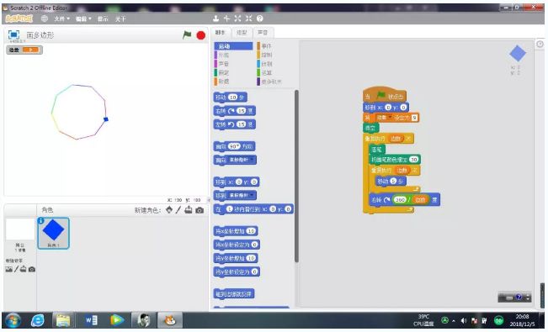Click the green flag to start script
The width and height of the screenshot is (548, 332).
(x=187, y=35)
